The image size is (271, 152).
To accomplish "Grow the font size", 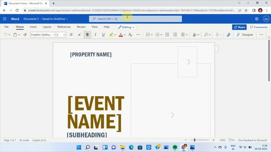I will click(72, 35).
